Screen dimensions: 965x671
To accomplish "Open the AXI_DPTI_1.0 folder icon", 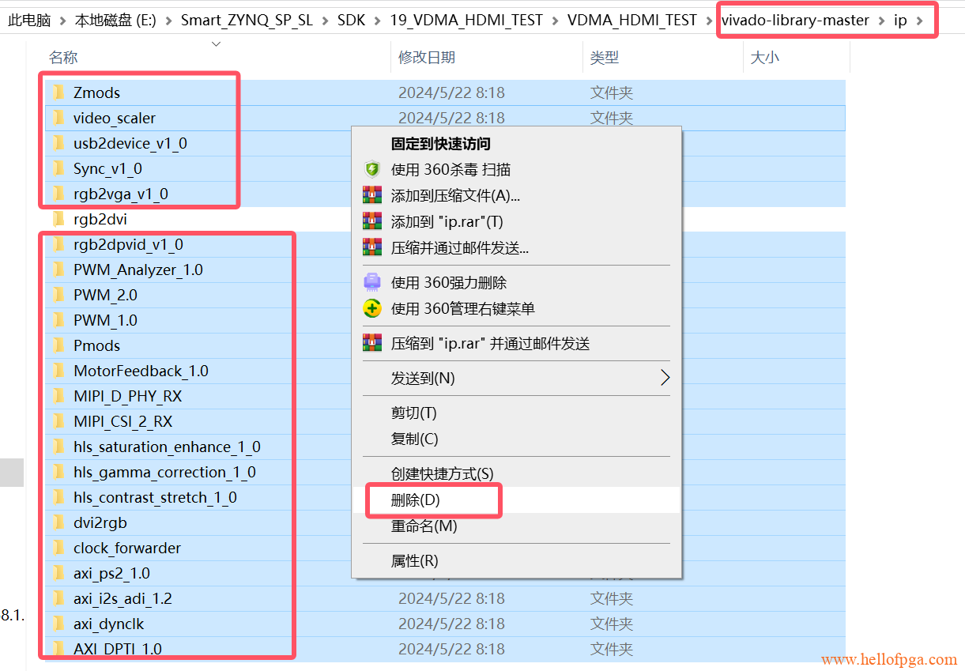I will (59, 649).
